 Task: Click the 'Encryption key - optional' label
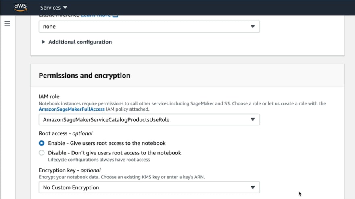click(x=70, y=170)
